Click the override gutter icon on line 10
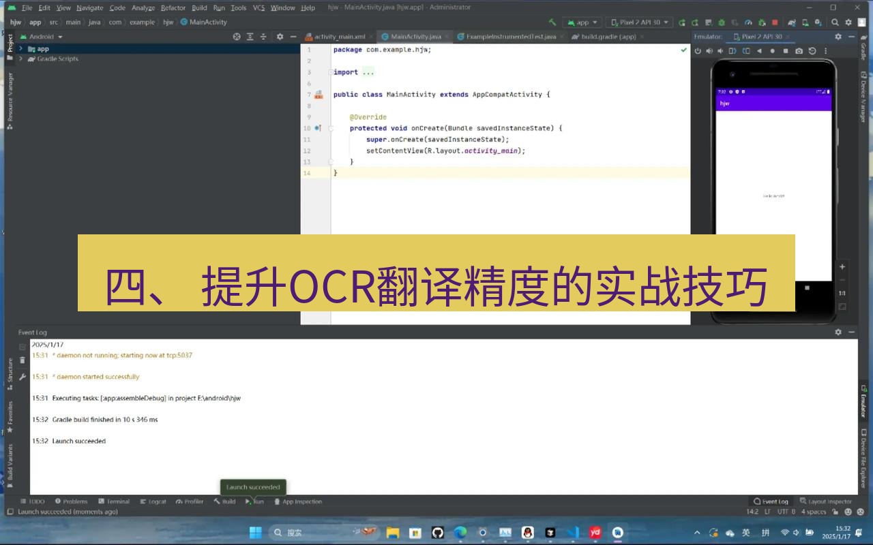Viewport: 873px width, 545px height. 317,128
